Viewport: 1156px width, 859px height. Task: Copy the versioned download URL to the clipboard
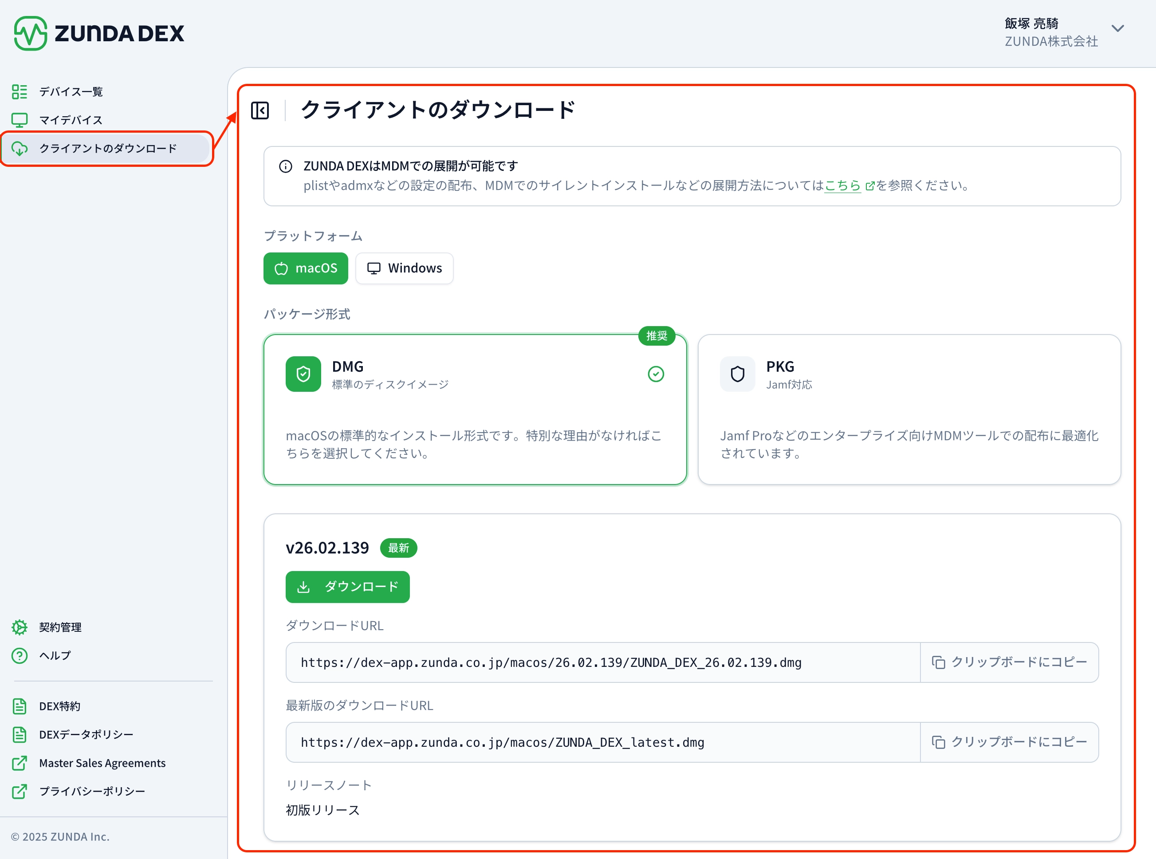1009,662
